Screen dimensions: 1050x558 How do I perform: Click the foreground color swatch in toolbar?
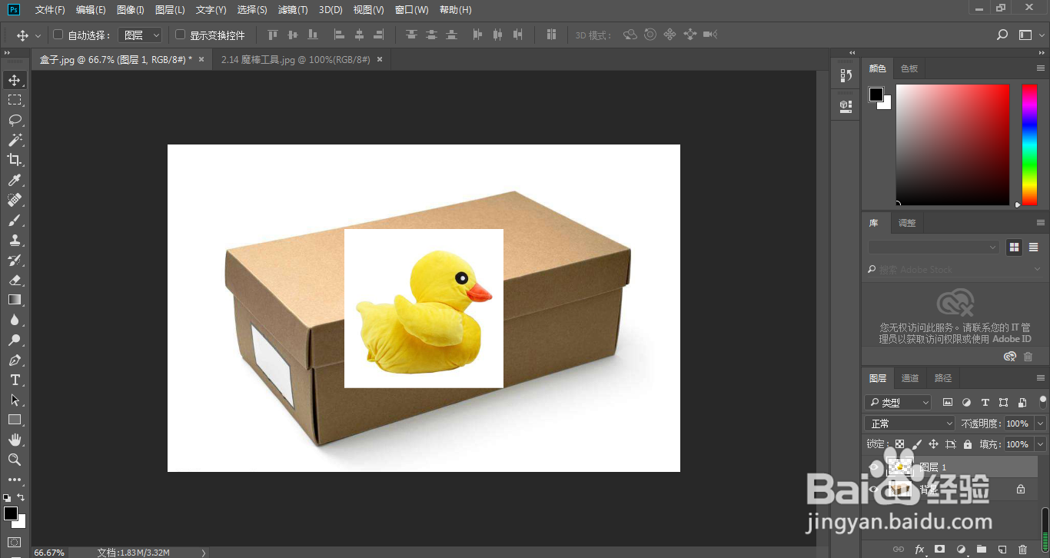11,513
